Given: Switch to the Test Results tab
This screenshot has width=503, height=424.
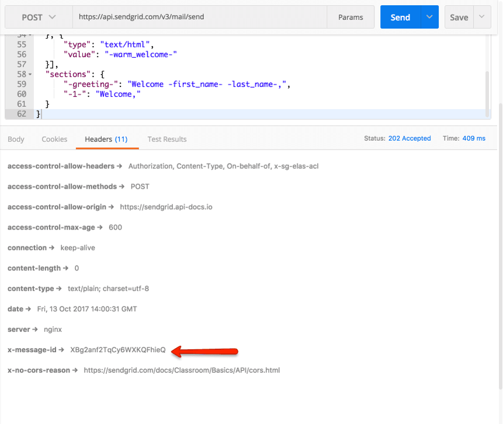Looking at the screenshot, I should [166, 139].
